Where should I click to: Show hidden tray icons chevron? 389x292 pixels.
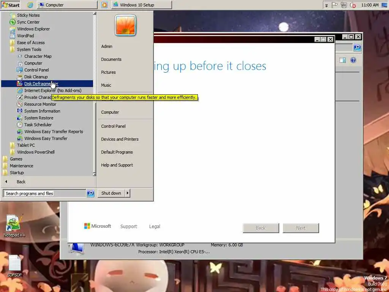pyautogui.click(x=326, y=5)
